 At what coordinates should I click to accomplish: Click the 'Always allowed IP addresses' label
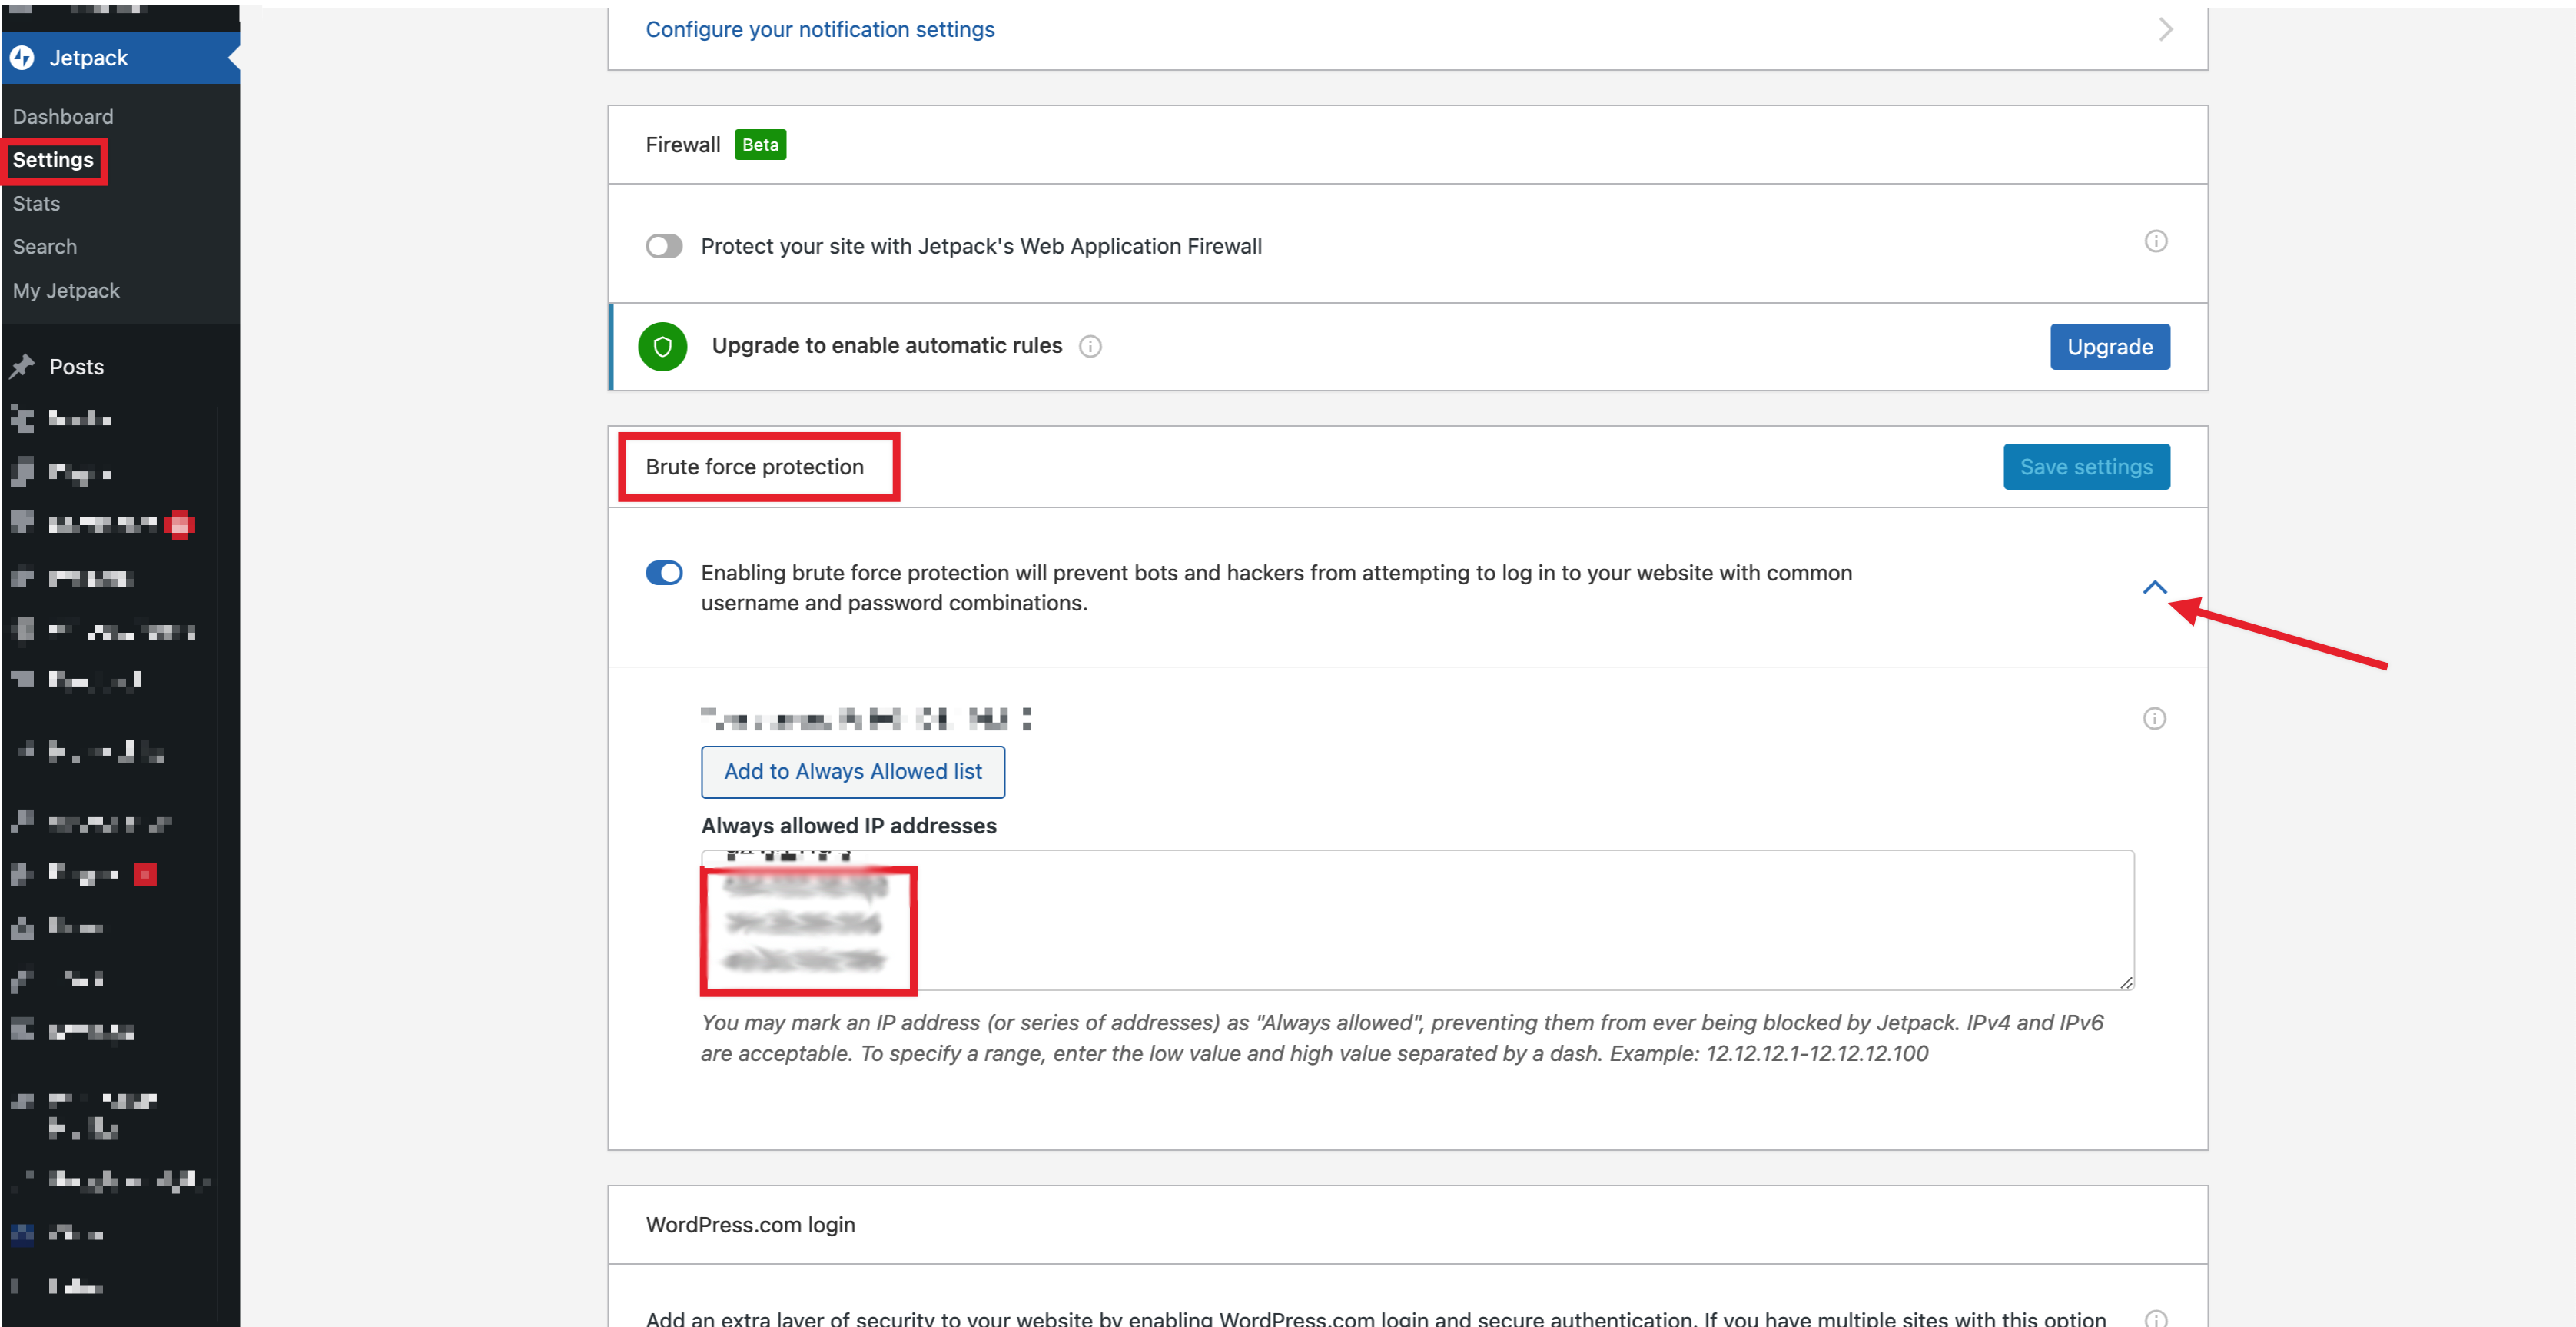849,826
